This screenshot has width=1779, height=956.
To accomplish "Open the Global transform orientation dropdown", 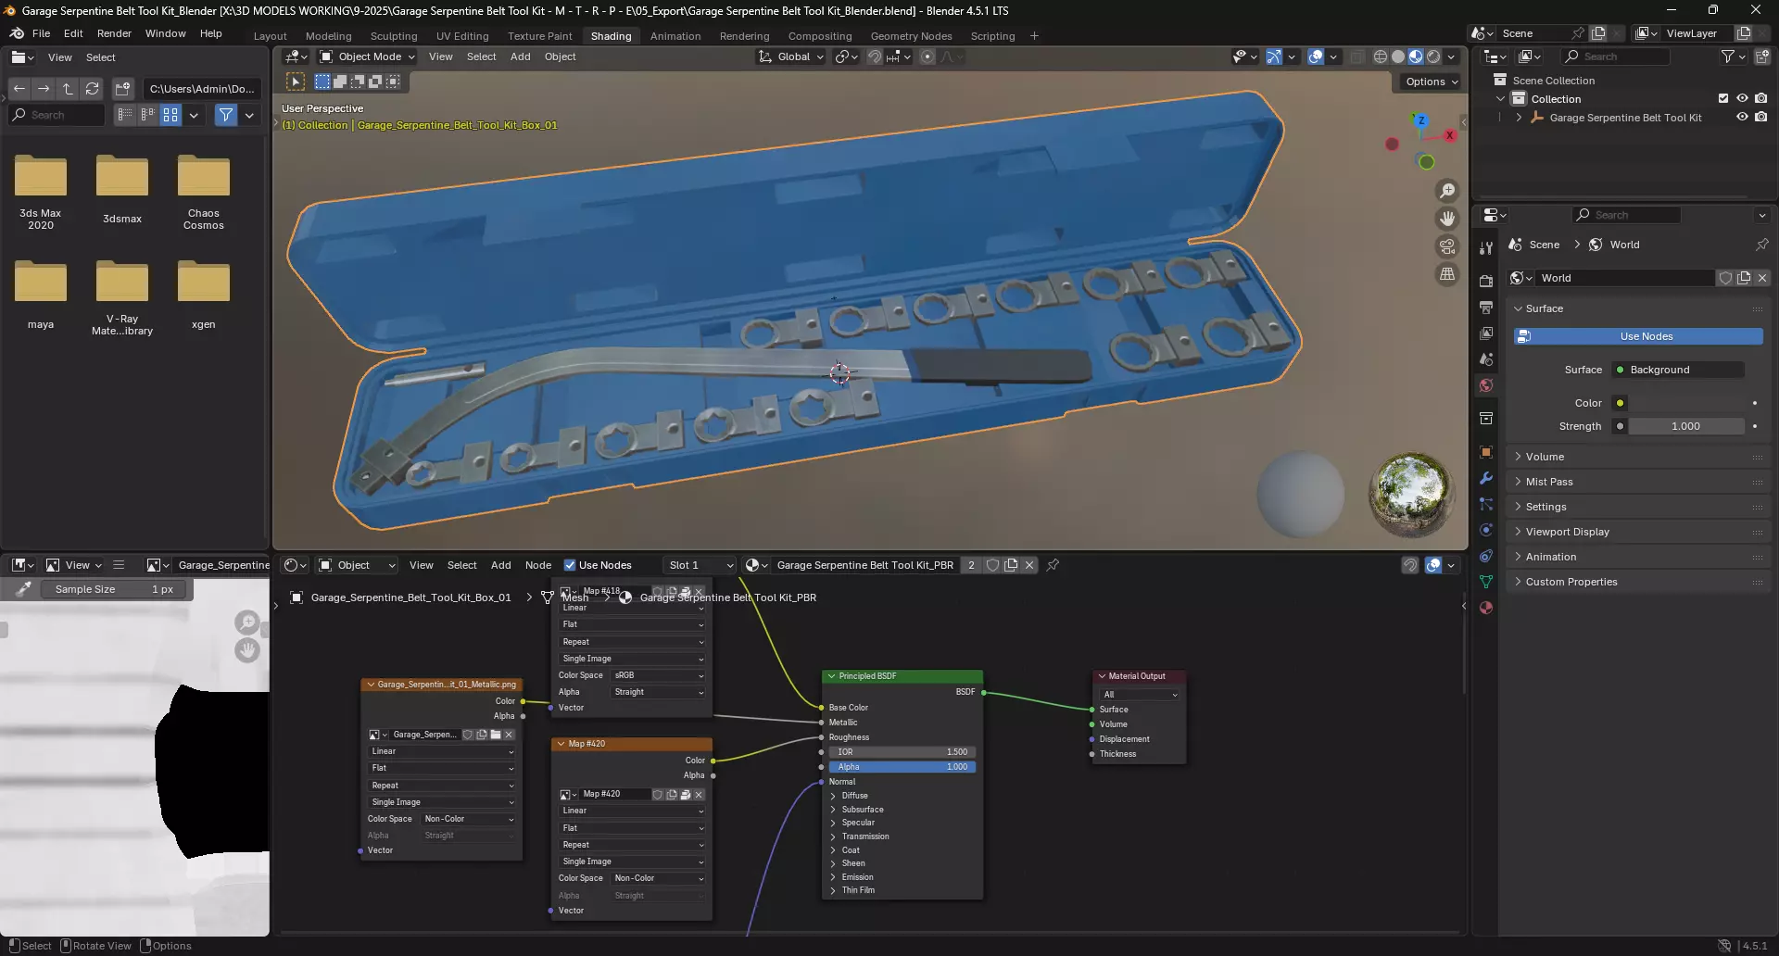I will (x=790, y=57).
